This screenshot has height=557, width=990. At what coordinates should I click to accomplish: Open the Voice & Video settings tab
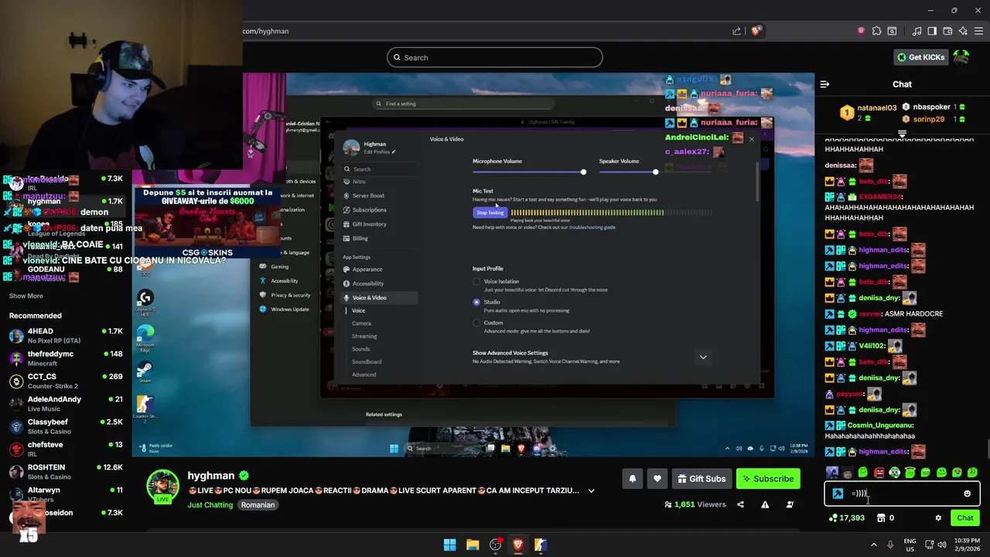[377, 298]
